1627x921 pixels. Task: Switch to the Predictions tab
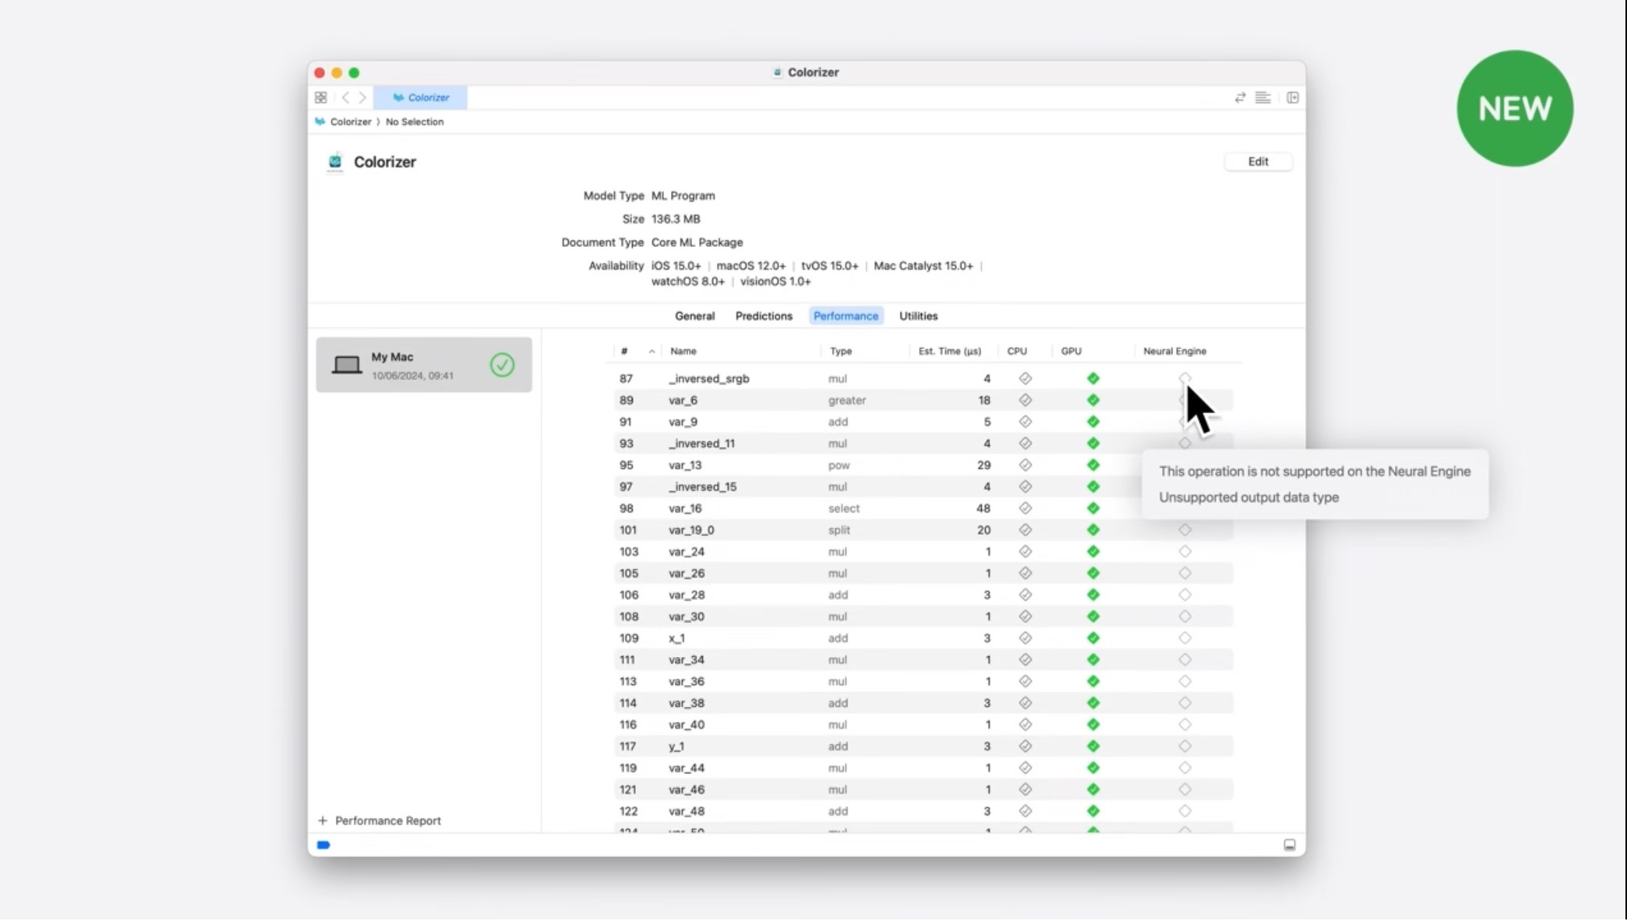763,316
